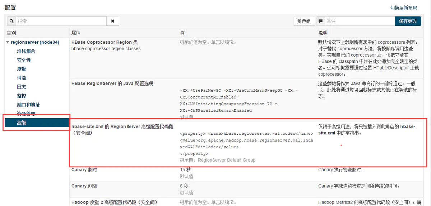The image size is (431, 206).
Task: Edit the hbase-site.xml safety valve property value
Action: [246, 143]
